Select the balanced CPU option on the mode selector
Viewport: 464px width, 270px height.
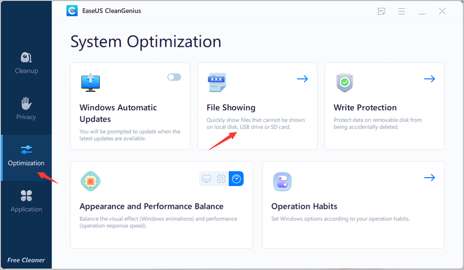point(221,179)
